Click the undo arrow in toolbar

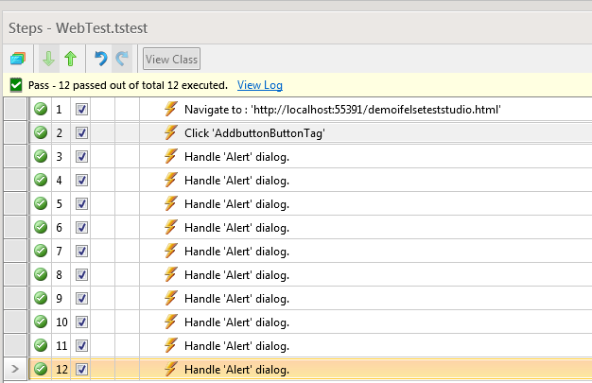[x=100, y=59]
